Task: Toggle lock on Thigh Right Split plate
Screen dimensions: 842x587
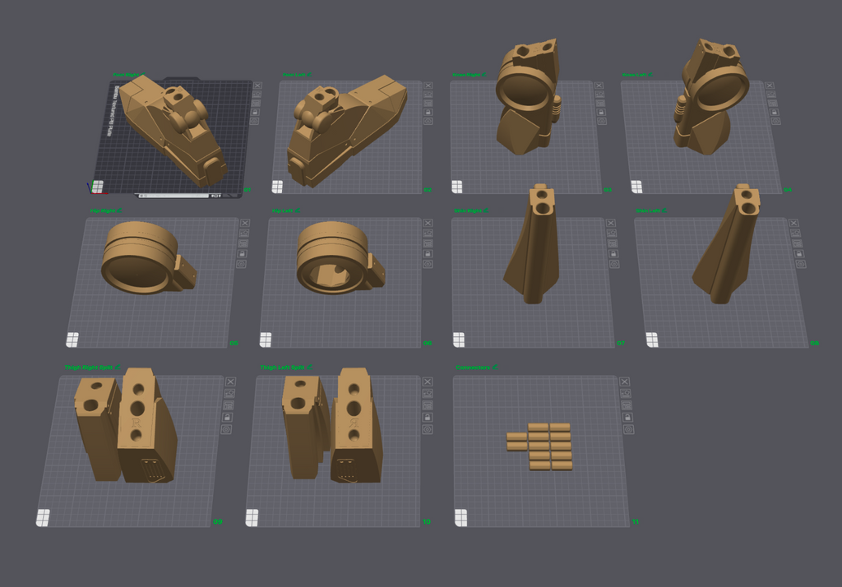Action: pyautogui.click(x=227, y=418)
